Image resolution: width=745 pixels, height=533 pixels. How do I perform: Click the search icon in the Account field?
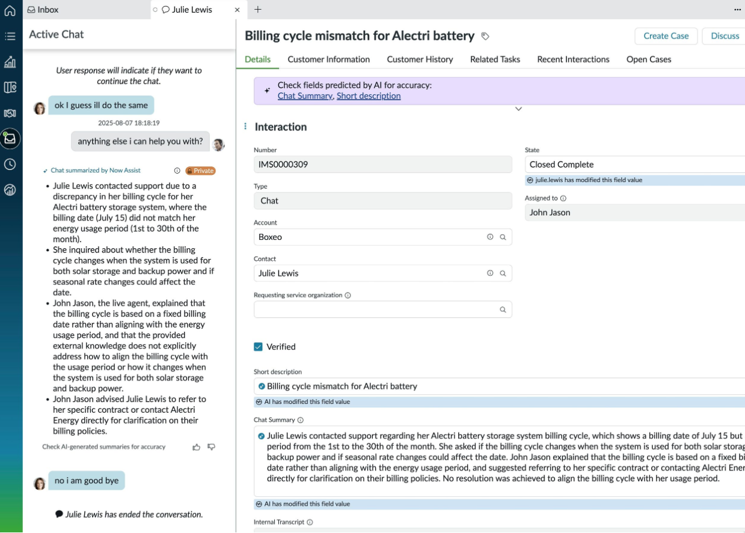503,237
